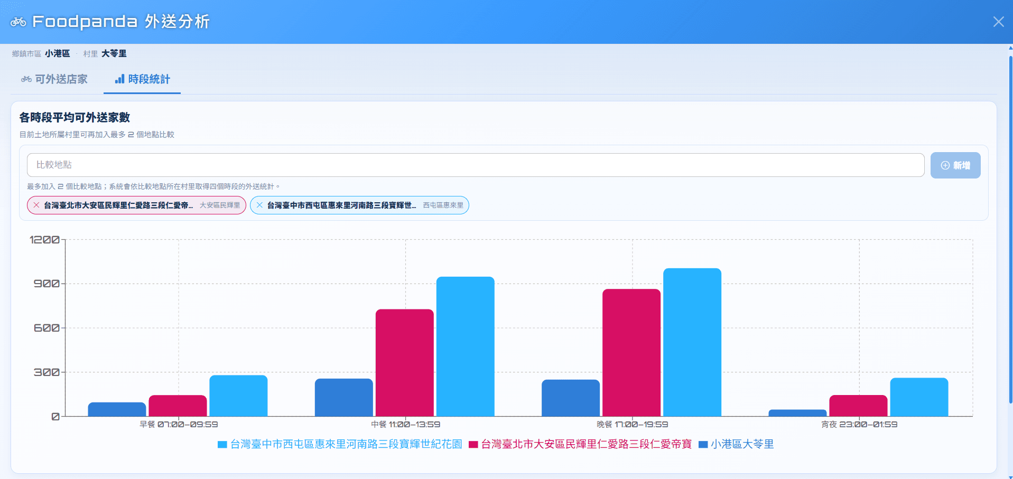Image resolution: width=1013 pixels, height=479 pixels.
Task: Click the light blue 中餐 bar for 西屯區
Action: click(x=466, y=346)
